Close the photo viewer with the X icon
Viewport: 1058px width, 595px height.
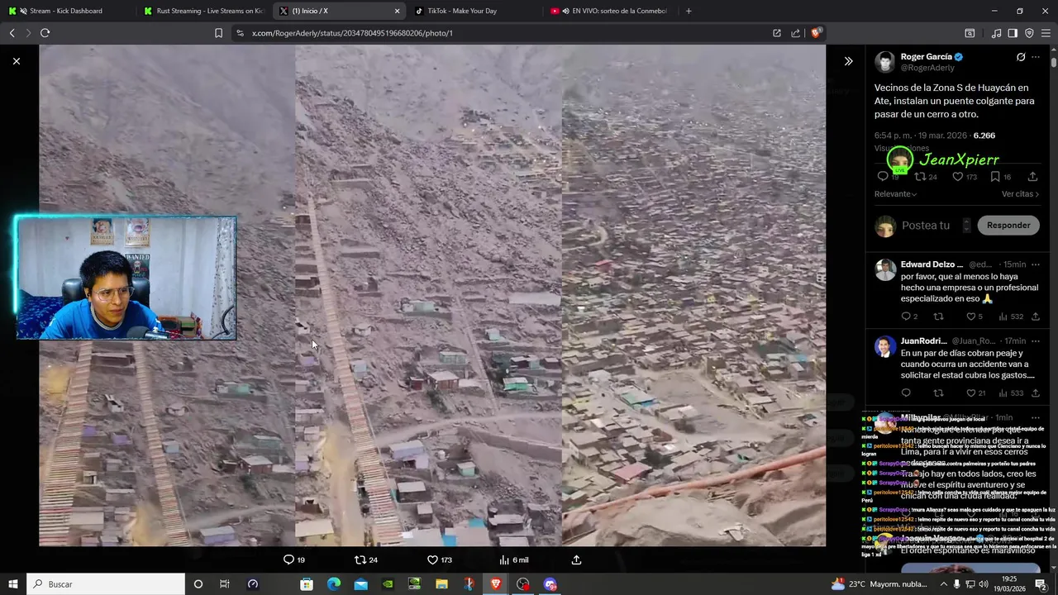click(x=17, y=61)
